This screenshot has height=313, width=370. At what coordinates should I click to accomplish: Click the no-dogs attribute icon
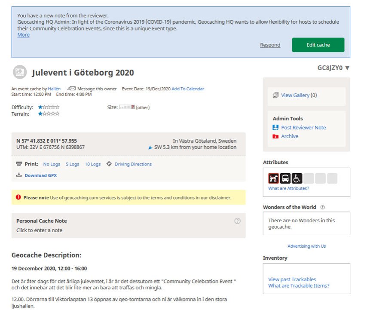point(274,178)
